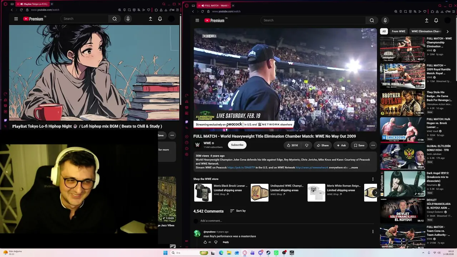Screen dimensions: 457x257
Task: Save the WWE video to a playlist
Action: coord(359,145)
